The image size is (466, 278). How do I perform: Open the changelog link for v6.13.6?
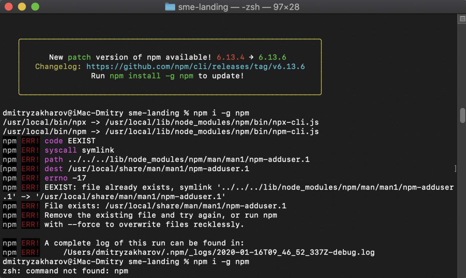[x=196, y=67]
